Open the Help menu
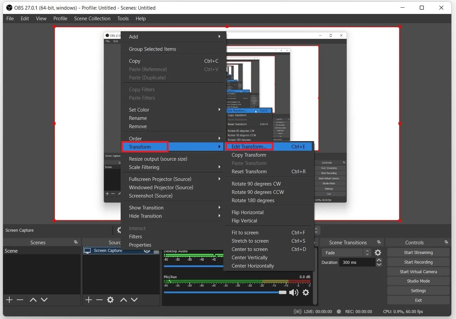The image size is (456, 319). [141, 19]
